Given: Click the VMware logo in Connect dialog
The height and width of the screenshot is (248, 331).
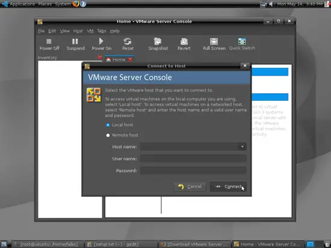Looking at the screenshot, I should click(94, 95).
